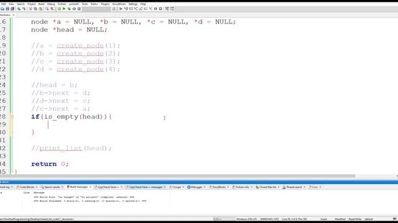Viewport: 398px width, 223px height.
Task: Open the View menu
Action: (11, 4)
